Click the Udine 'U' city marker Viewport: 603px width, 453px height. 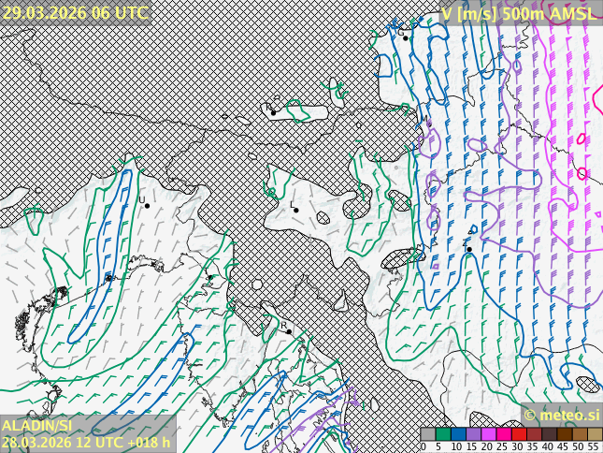tap(147, 205)
